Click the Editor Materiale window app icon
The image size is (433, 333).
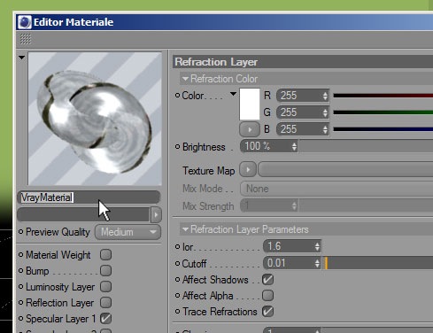coord(25,22)
